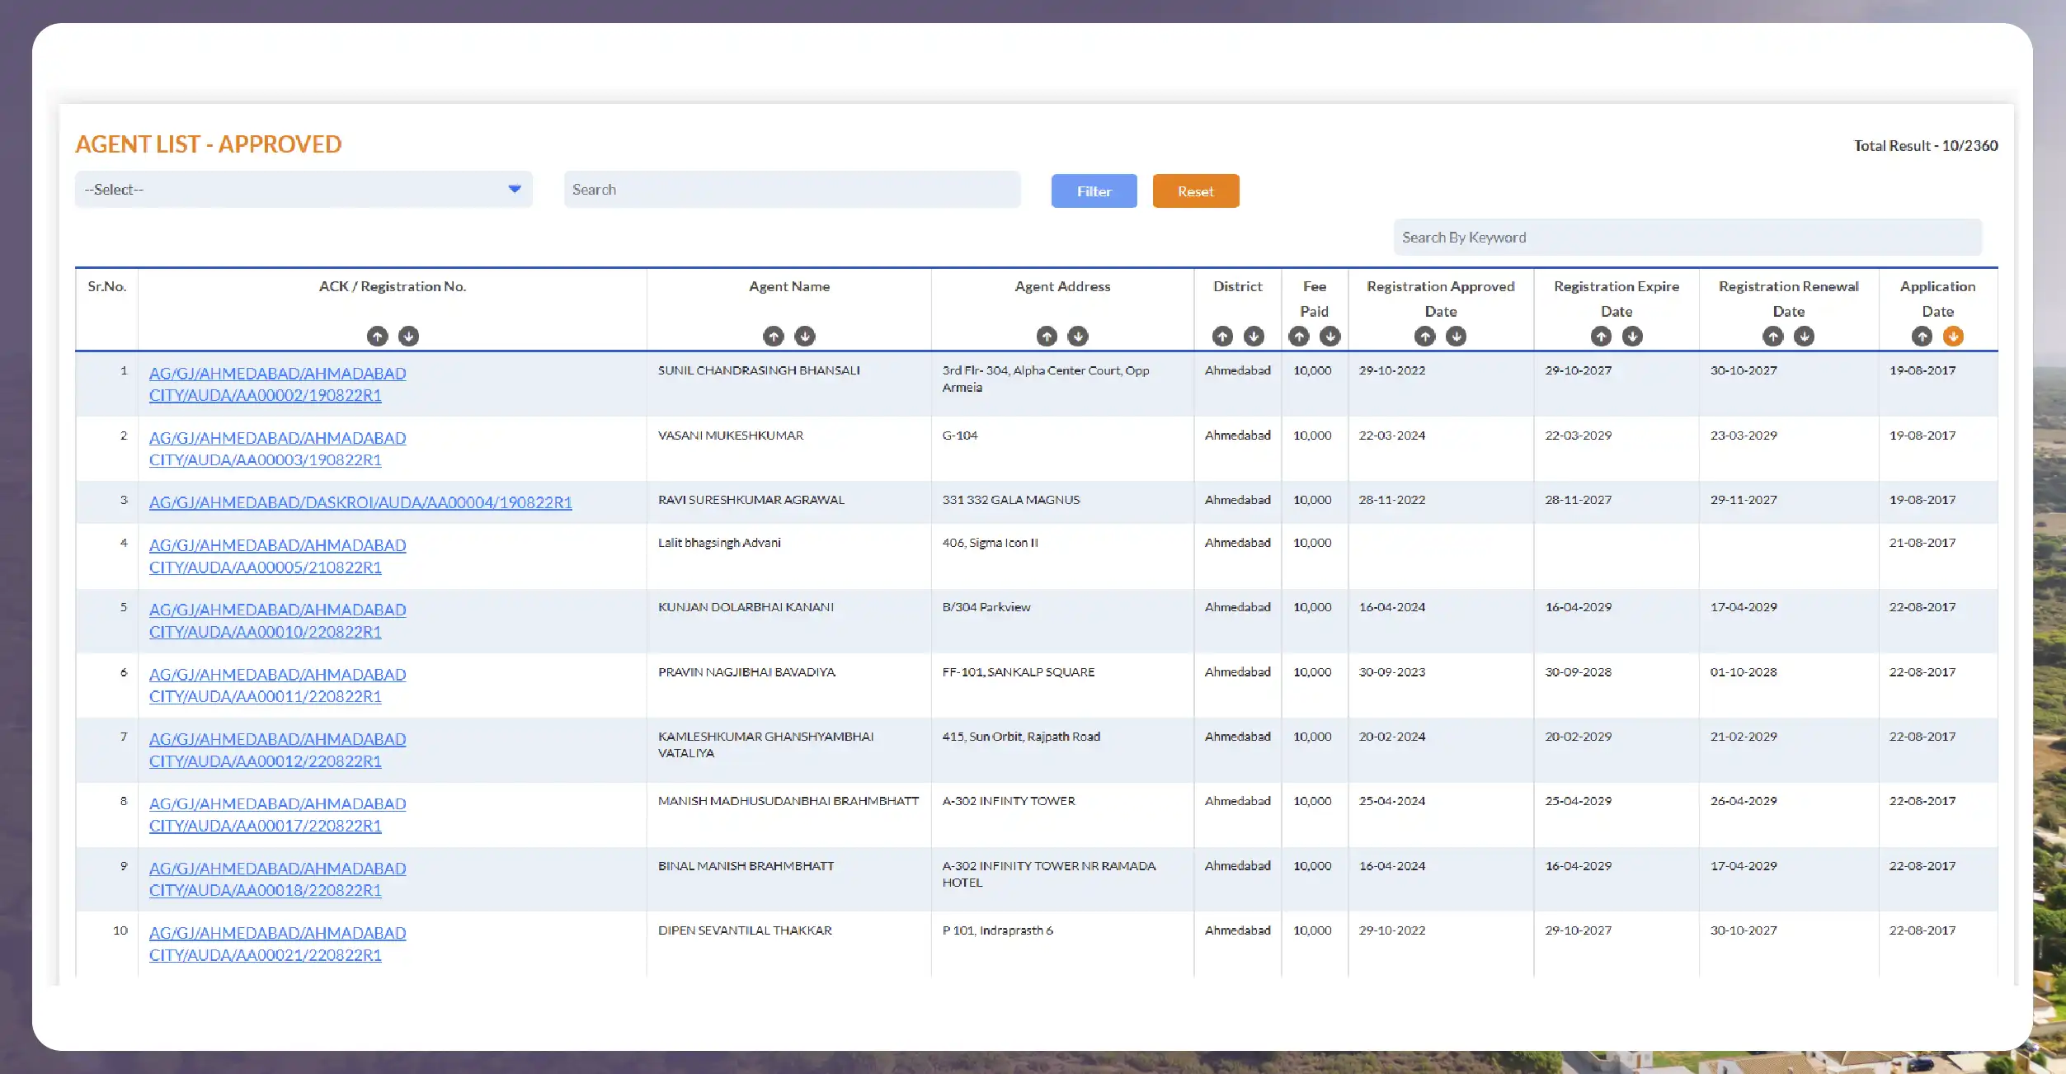The height and width of the screenshot is (1074, 2066).
Task: Click orange Application Date descending arrow
Action: pos(1953,337)
